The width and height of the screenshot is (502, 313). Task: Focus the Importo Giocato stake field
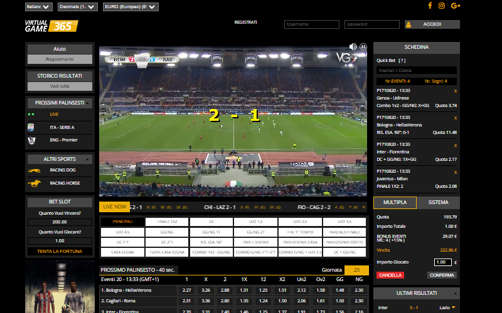tap(443, 262)
